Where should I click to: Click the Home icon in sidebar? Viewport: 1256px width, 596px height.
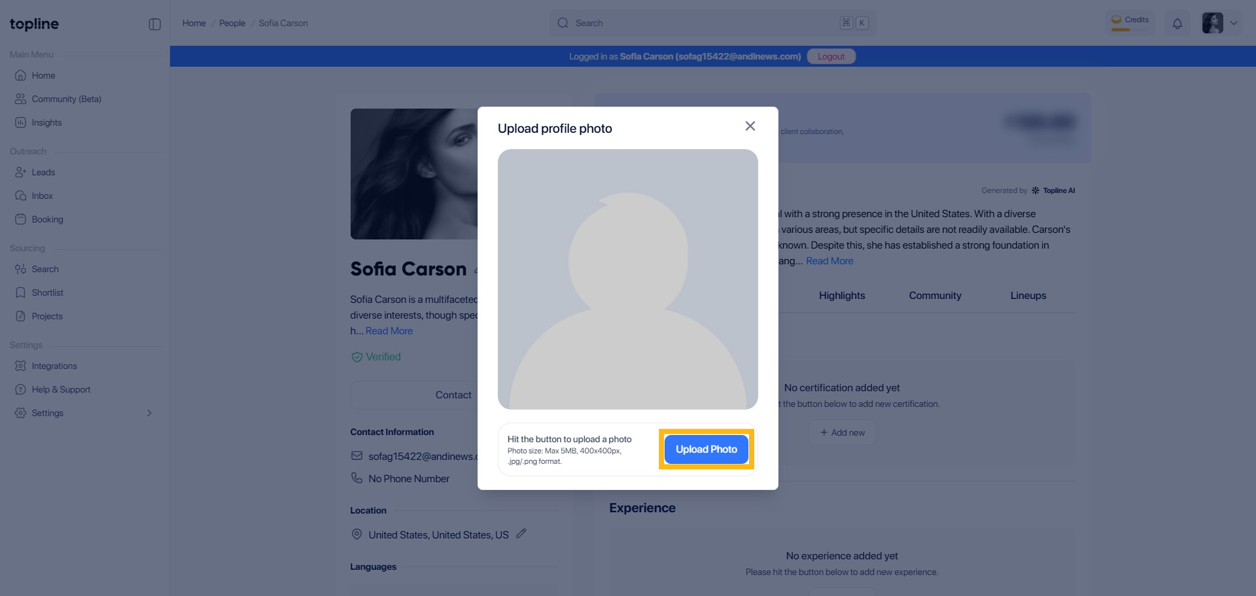pyautogui.click(x=21, y=75)
